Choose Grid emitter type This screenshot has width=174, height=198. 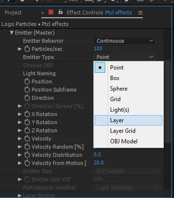pyautogui.click(x=128, y=99)
